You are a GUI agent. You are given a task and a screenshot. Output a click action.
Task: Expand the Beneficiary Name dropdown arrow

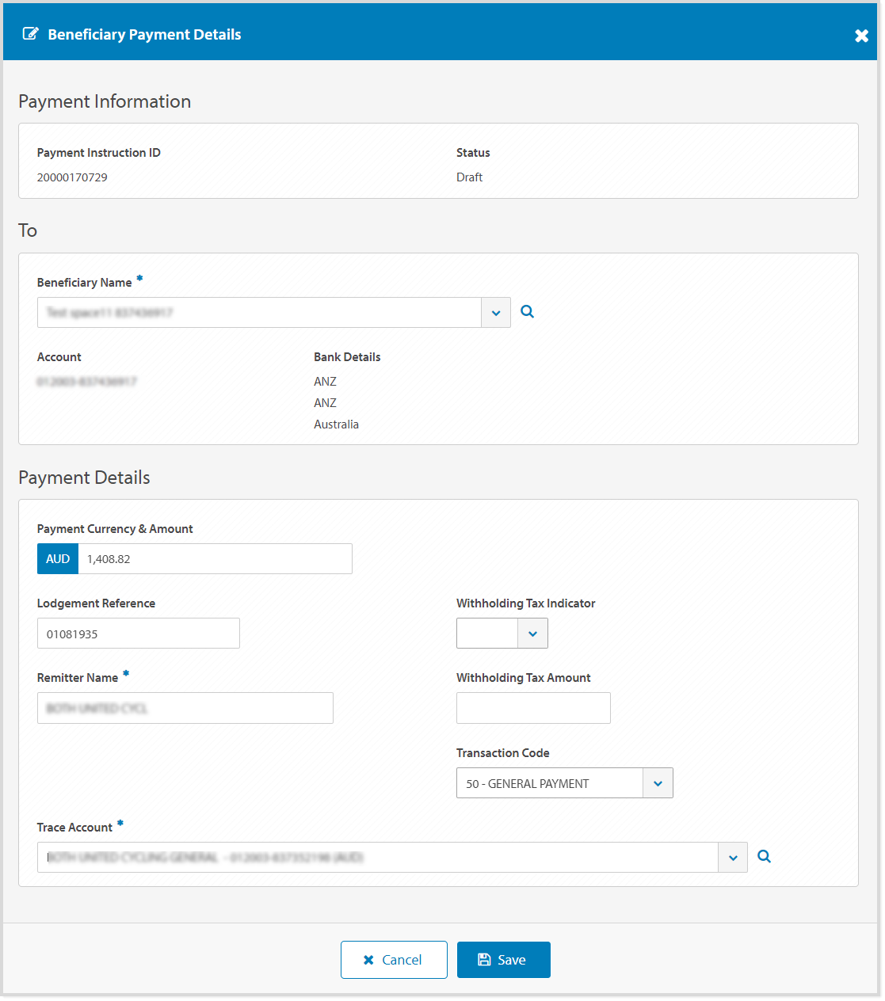pyautogui.click(x=496, y=313)
